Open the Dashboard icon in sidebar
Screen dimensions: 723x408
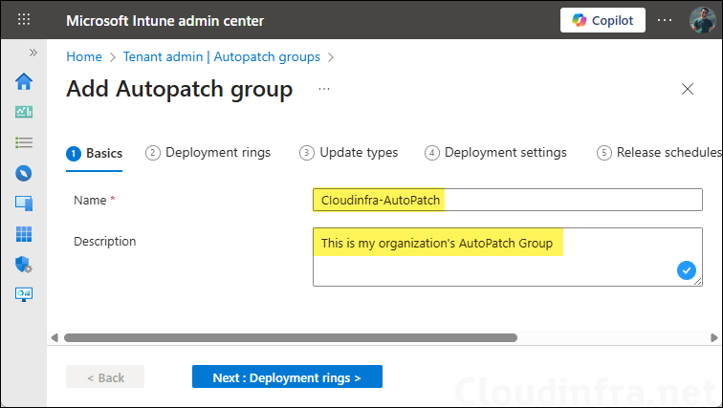(24, 112)
